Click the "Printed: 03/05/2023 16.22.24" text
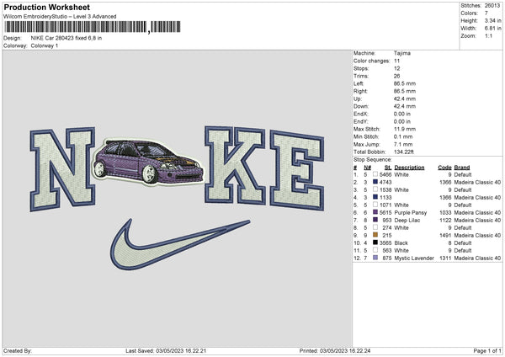 tap(335, 351)
